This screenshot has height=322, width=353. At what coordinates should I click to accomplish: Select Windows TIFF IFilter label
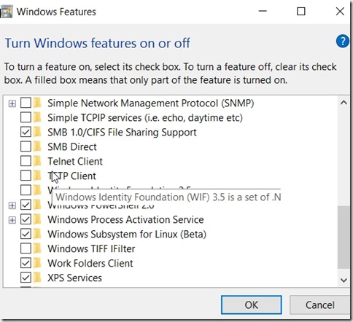click(x=91, y=248)
